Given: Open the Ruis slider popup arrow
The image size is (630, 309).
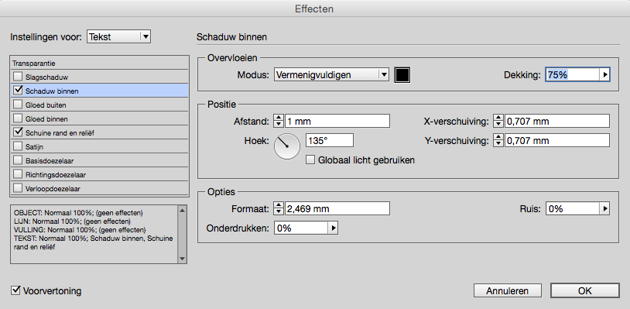Looking at the screenshot, I should coord(604,208).
